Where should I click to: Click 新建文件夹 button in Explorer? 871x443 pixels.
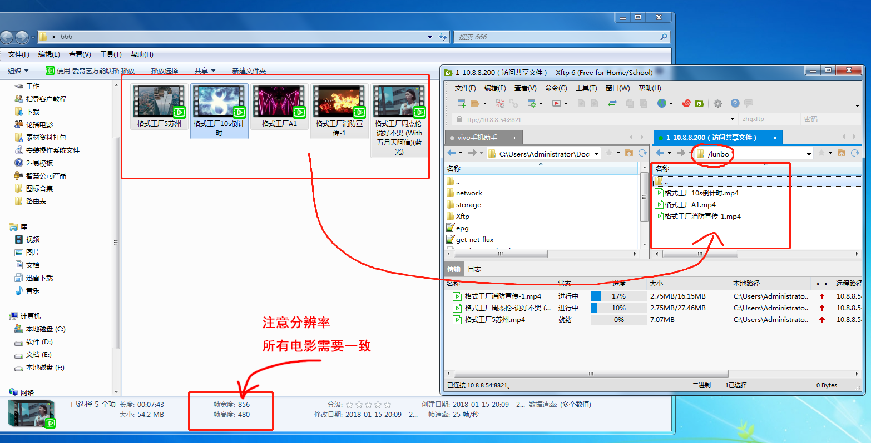pyautogui.click(x=249, y=71)
